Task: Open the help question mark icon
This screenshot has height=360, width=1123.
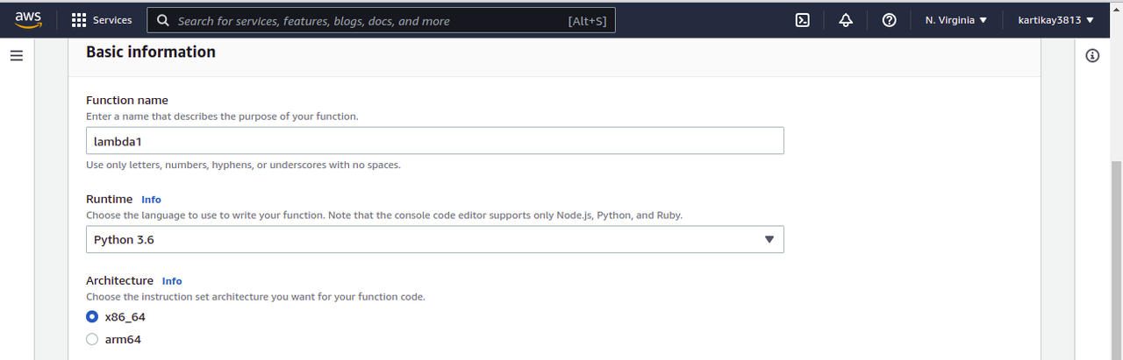Action: tap(889, 20)
